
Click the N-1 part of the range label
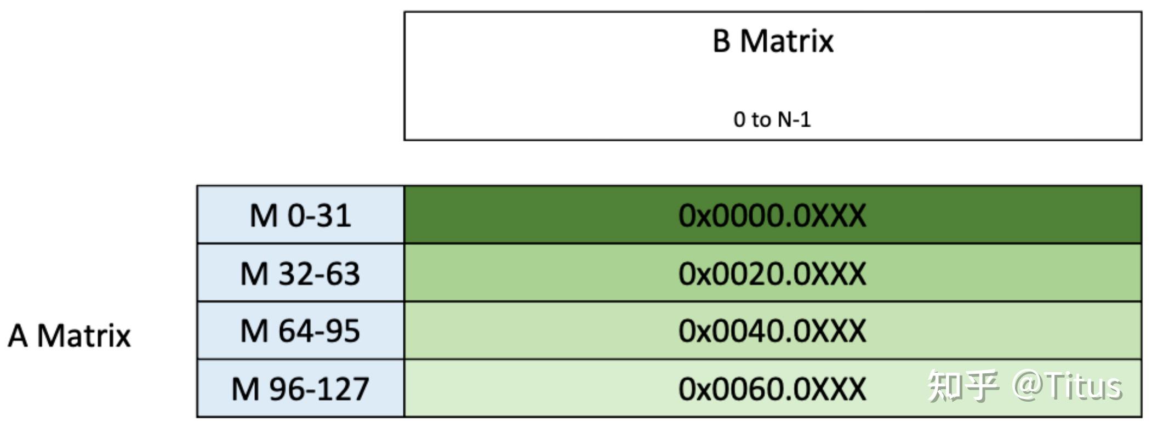coord(794,119)
